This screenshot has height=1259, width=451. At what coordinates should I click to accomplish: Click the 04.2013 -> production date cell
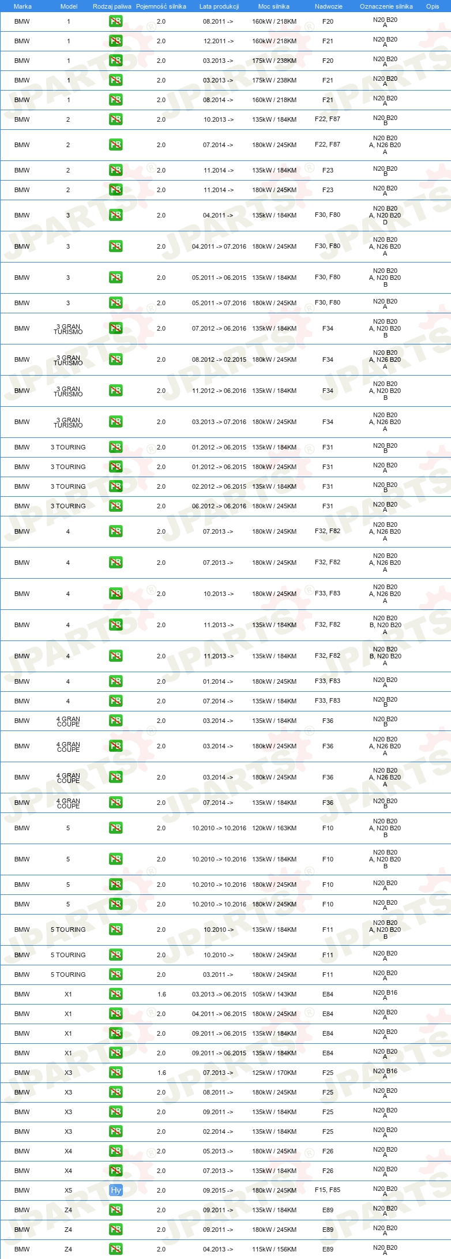coord(218,1249)
